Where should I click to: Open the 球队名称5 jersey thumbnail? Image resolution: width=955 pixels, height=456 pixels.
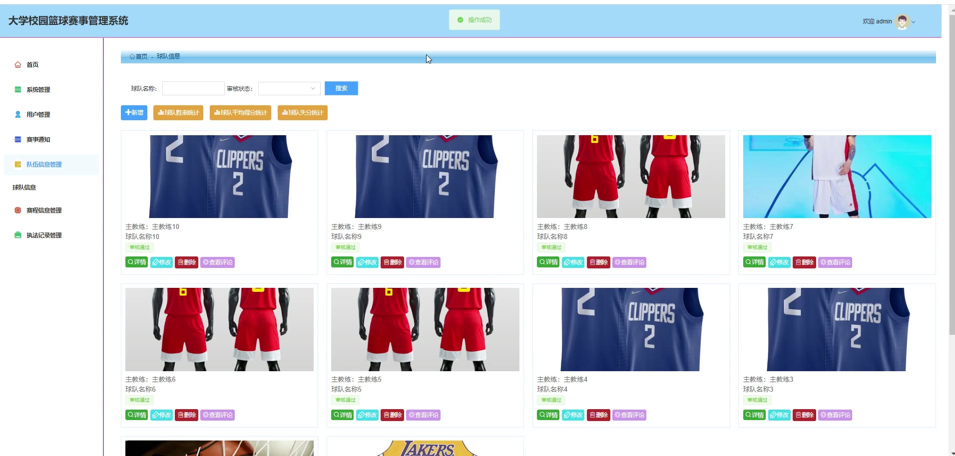425,329
